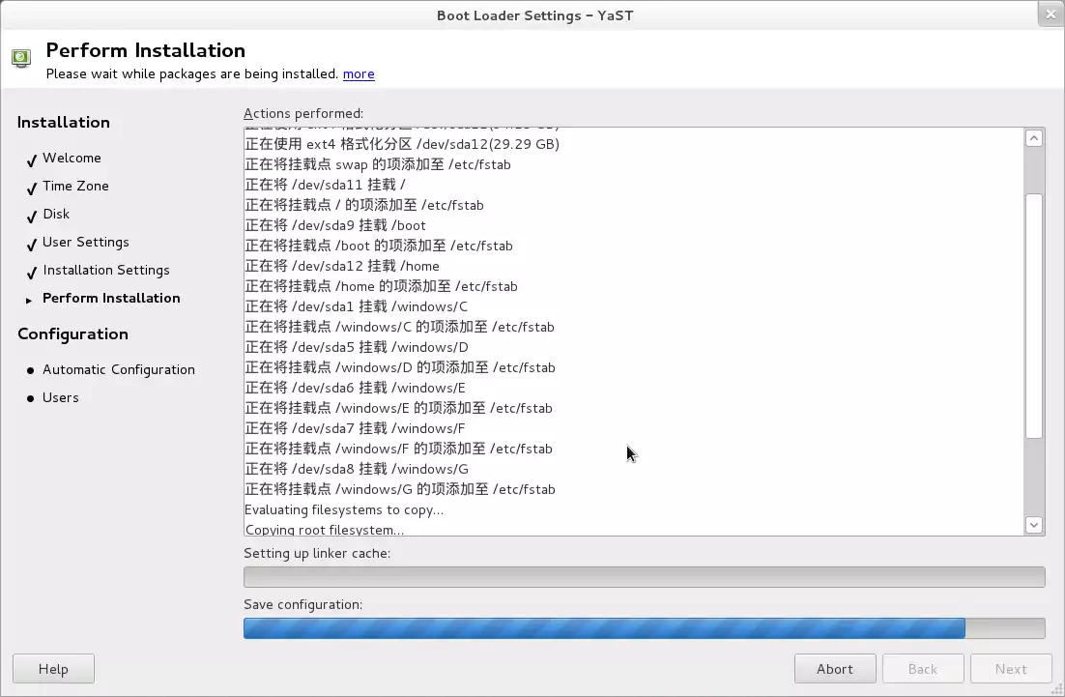
Task: Click the checkmark beside User Settings
Action: pyautogui.click(x=32, y=244)
